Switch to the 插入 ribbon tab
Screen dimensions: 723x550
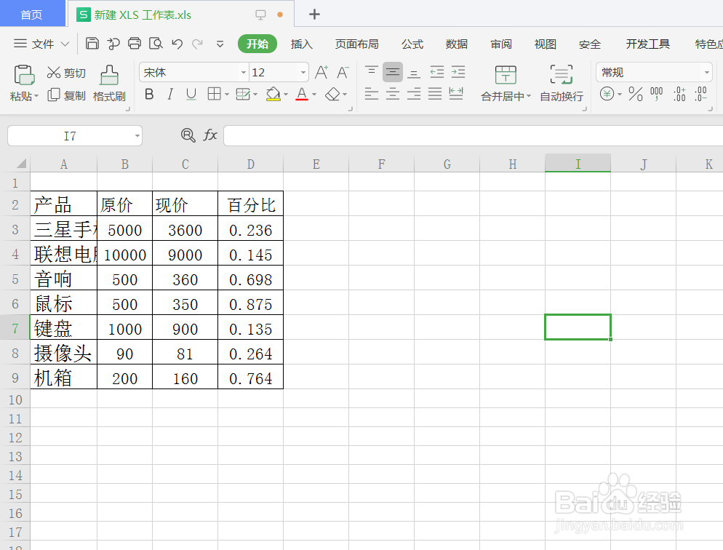(x=301, y=44)
